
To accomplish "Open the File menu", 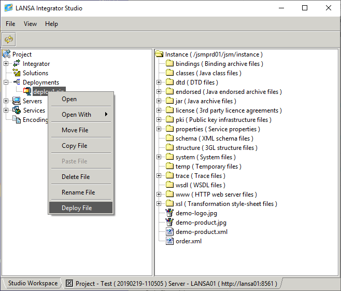I will pos(10,23).
